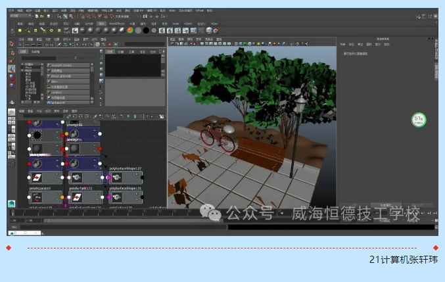The height and width of the screenshot is (282, 445).
Task: Activate the highlighted Move tool in toolbox
Action: [x=11, y=68]
